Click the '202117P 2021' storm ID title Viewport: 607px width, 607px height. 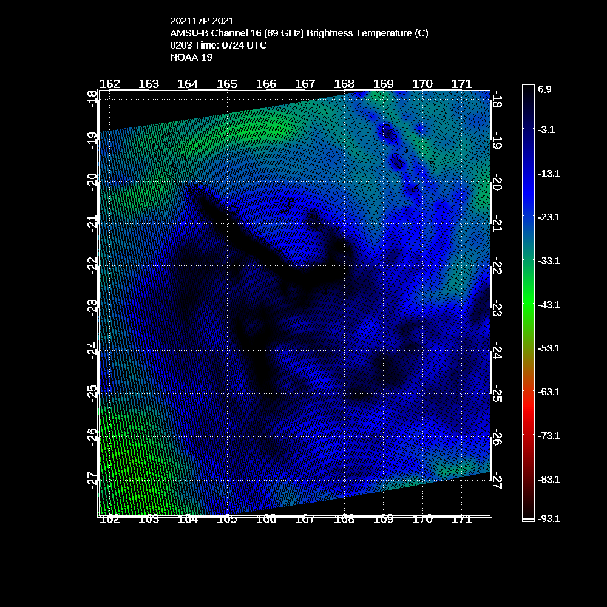tap(202, 21)
